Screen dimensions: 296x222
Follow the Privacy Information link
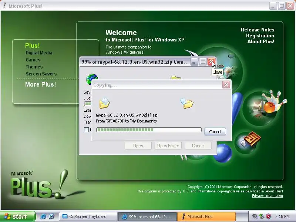(x=267, y=196)
